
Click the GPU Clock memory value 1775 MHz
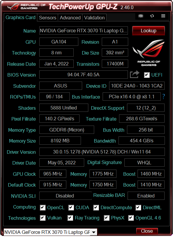(x=103, y=174)
